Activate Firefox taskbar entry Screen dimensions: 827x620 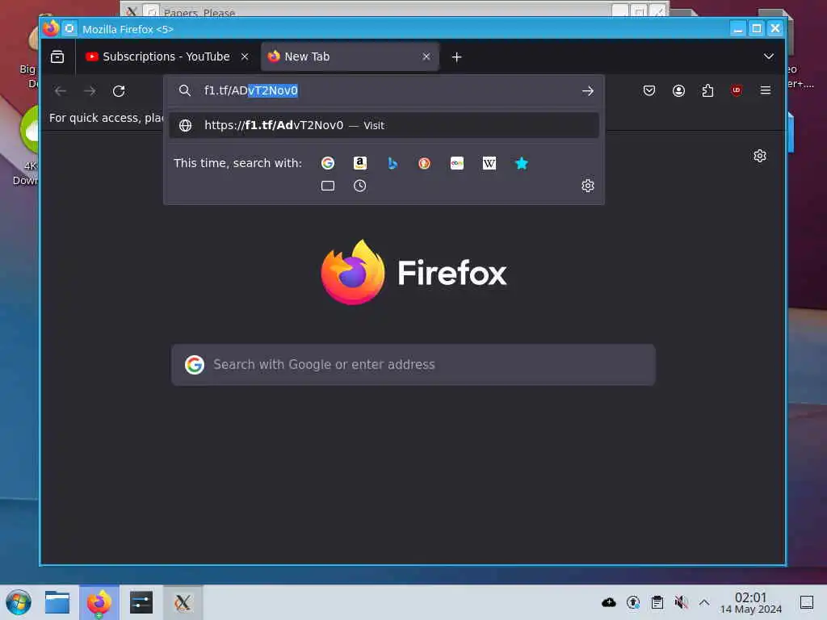point(99,602)
